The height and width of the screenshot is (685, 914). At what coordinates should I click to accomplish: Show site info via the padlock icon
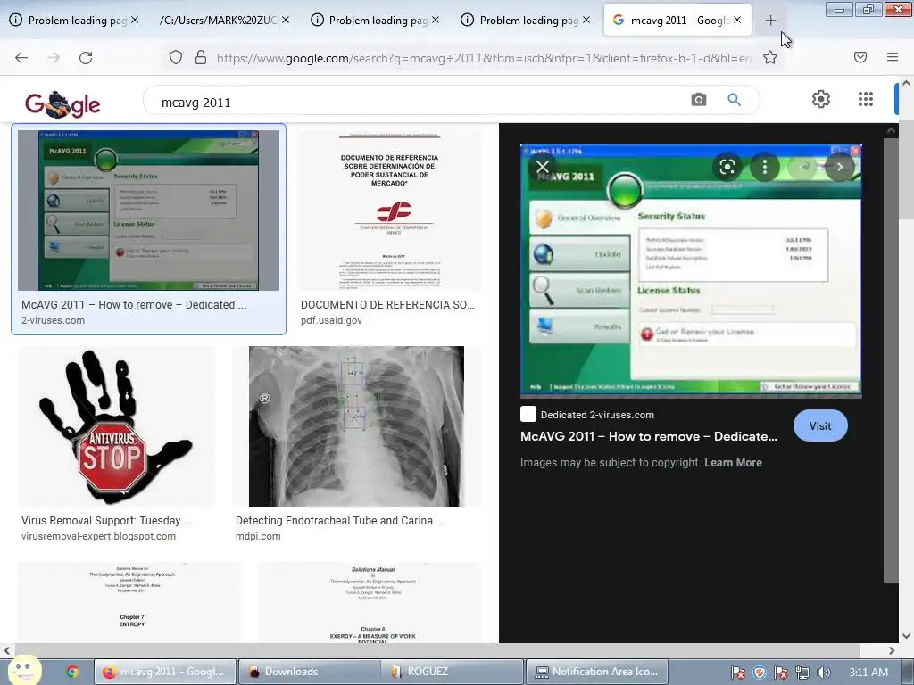point(201,57)
